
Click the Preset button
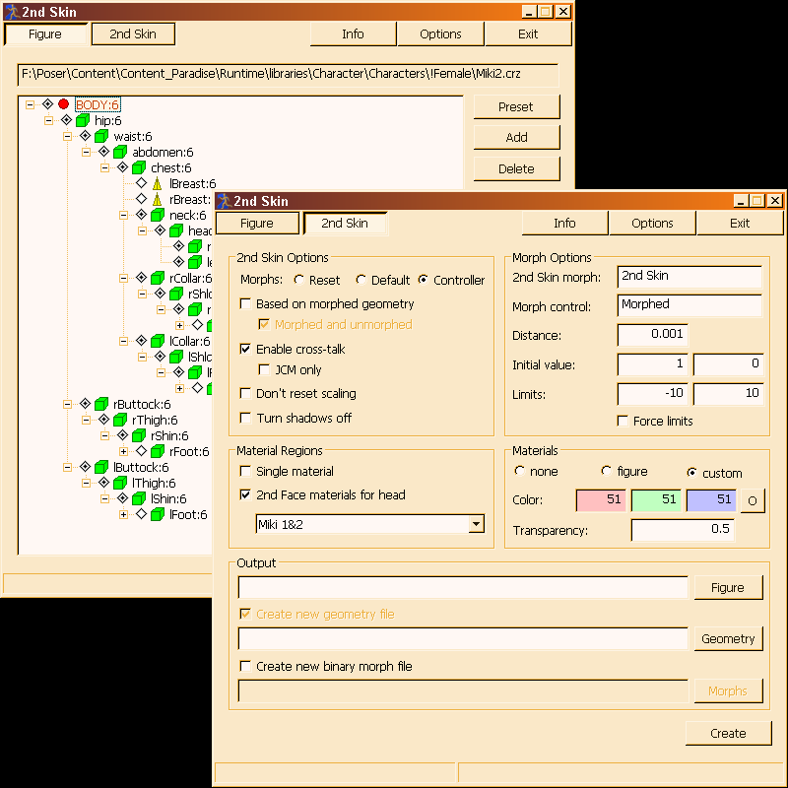click(x=516, y=107)
